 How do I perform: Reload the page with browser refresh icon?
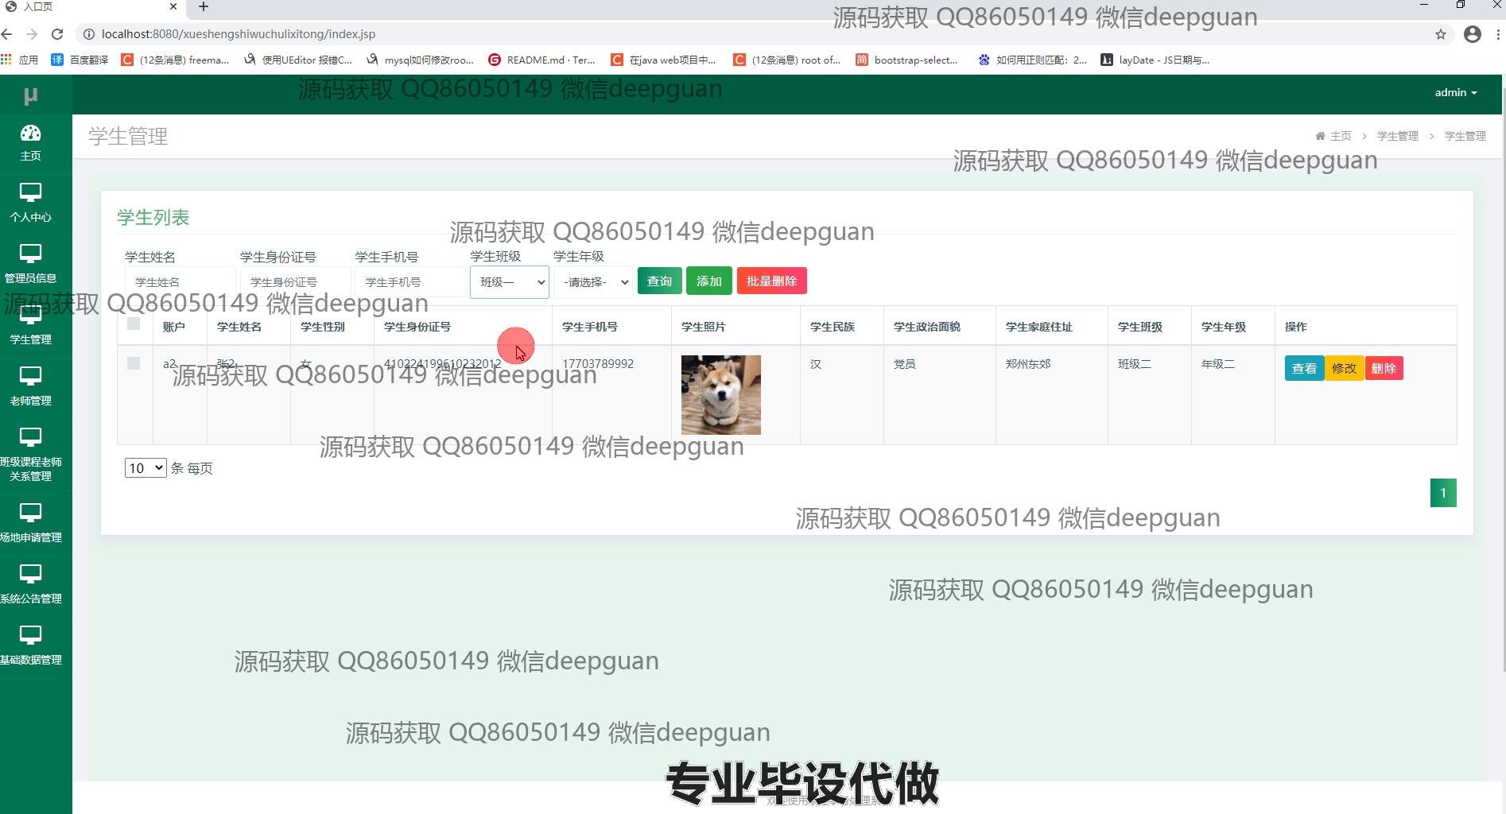(57, 34)
